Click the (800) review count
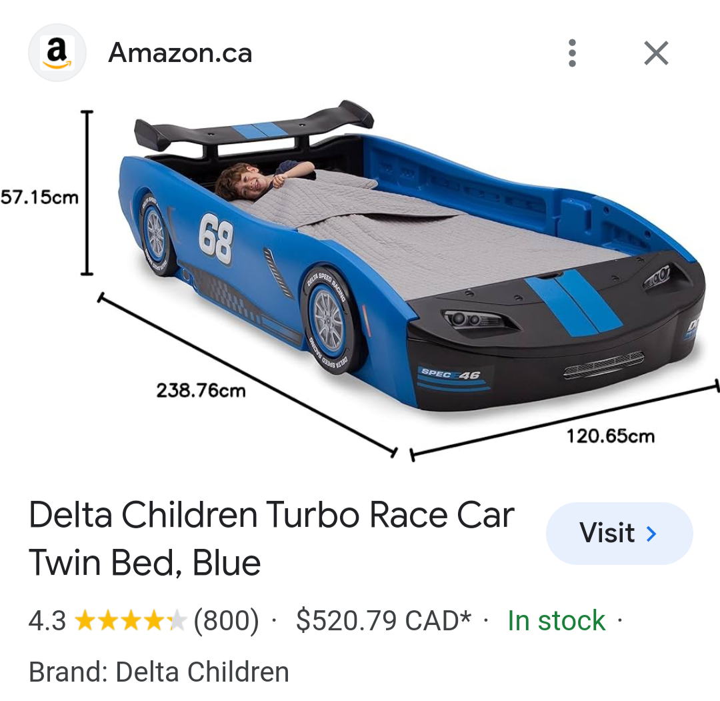 (226, 620)
